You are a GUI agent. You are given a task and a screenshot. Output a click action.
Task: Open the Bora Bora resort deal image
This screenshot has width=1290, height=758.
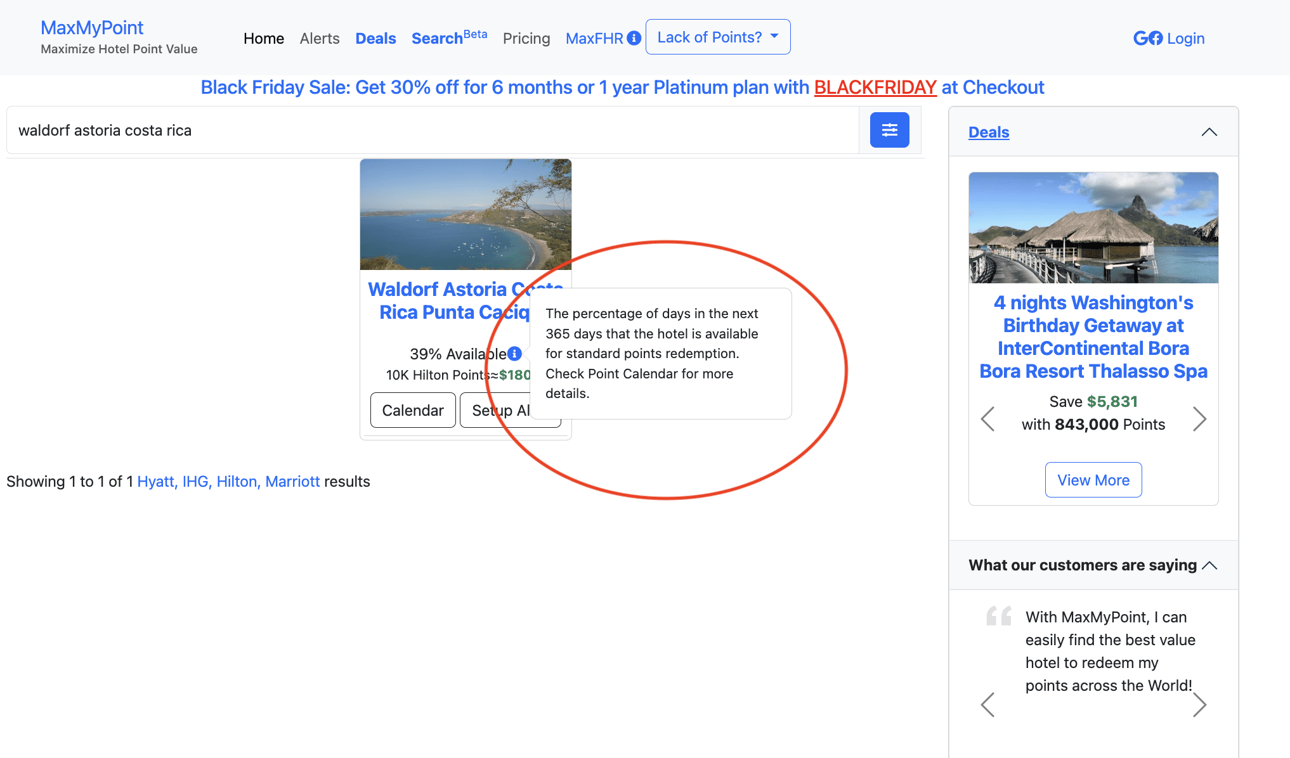click(x=1093, y=228)
